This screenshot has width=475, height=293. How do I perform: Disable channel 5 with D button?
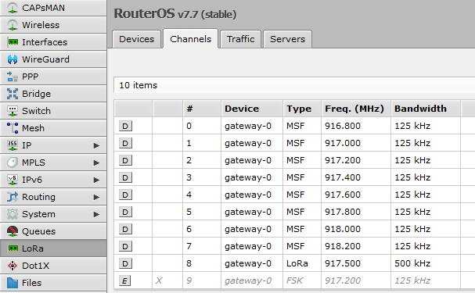pos(125,212)
